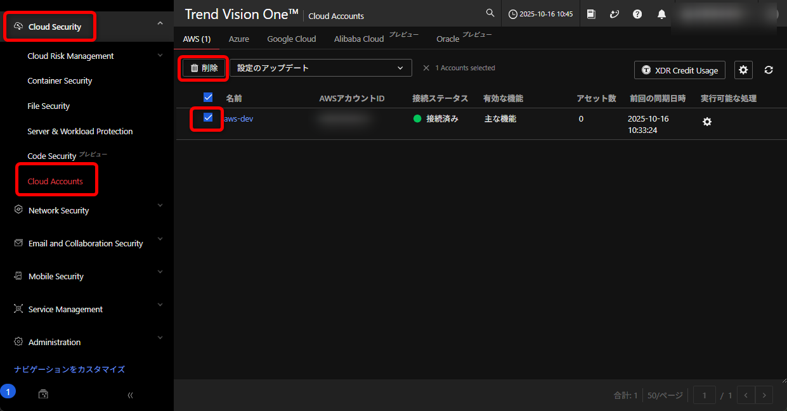
Task: Click the green connected status dot
Action: 417,118
